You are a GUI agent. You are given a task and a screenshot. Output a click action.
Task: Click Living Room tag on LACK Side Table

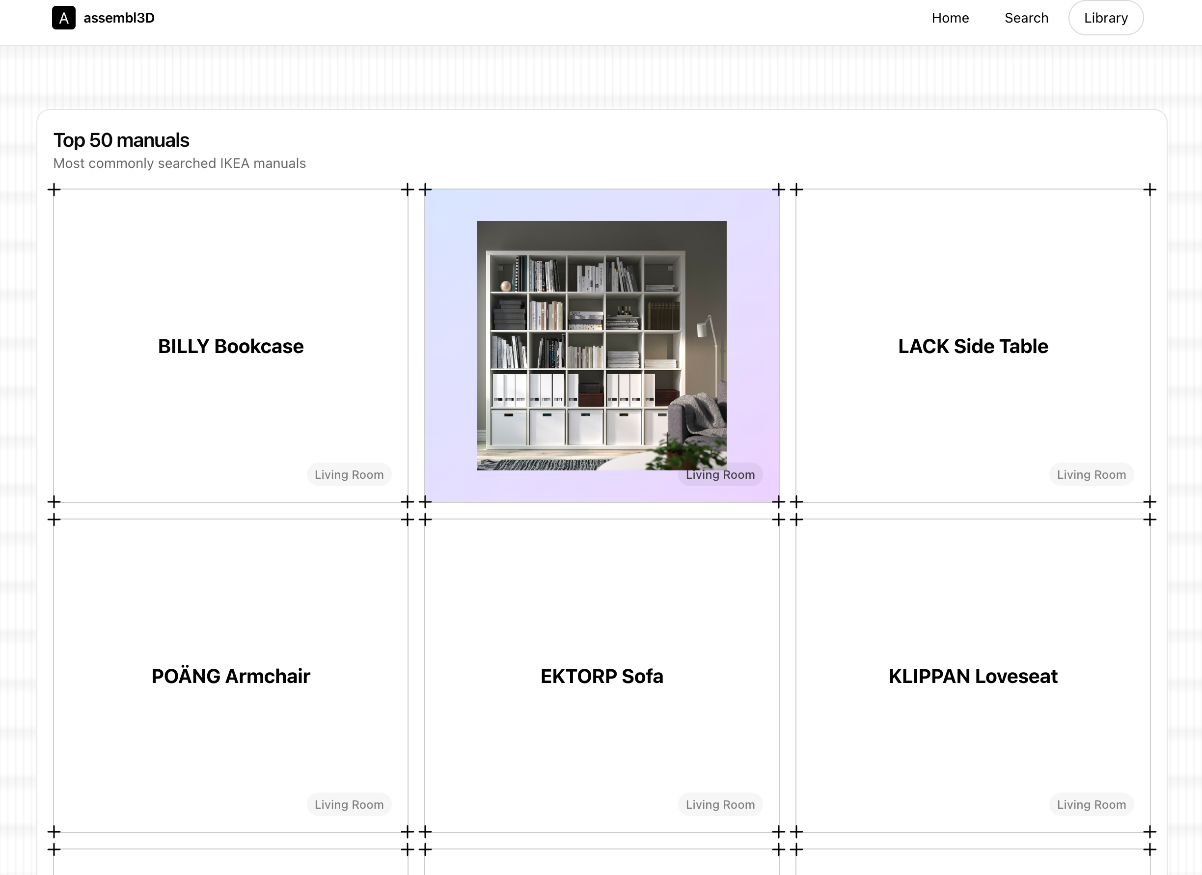tap(1091, 474)
